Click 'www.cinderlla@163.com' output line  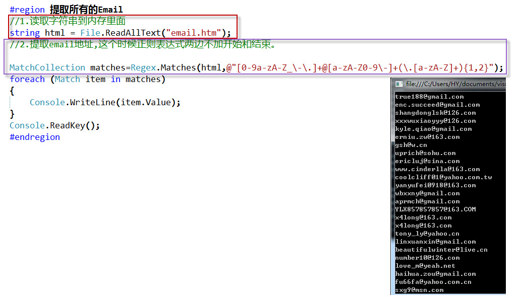pyautogui.click(x=437, y=169)
